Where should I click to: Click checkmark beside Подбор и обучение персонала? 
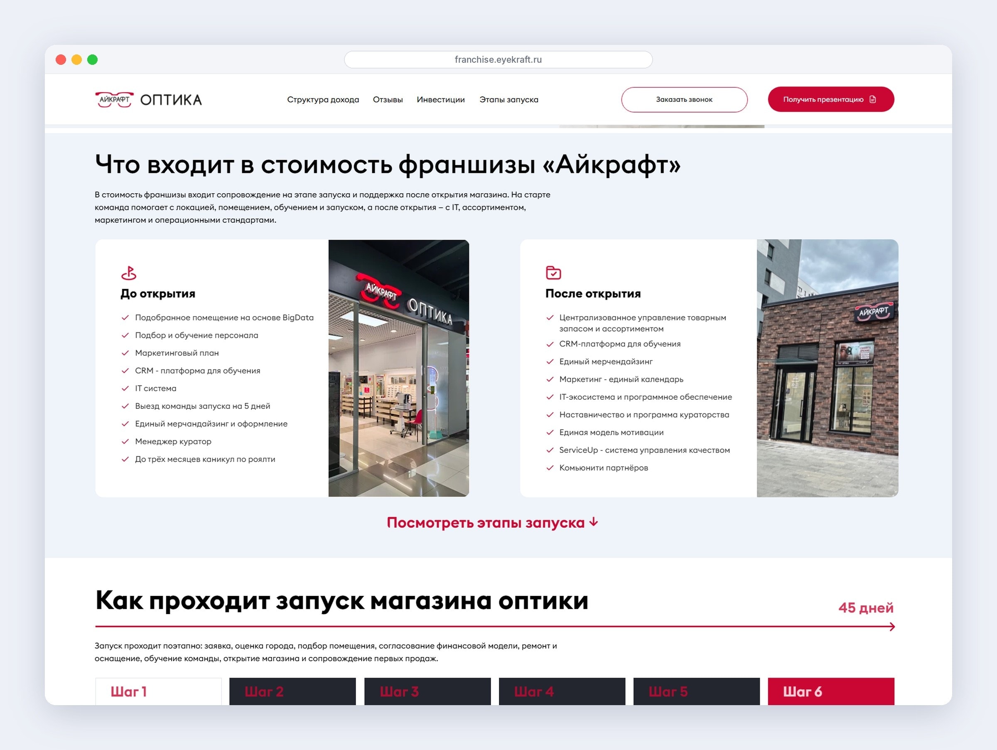(125, 335)
